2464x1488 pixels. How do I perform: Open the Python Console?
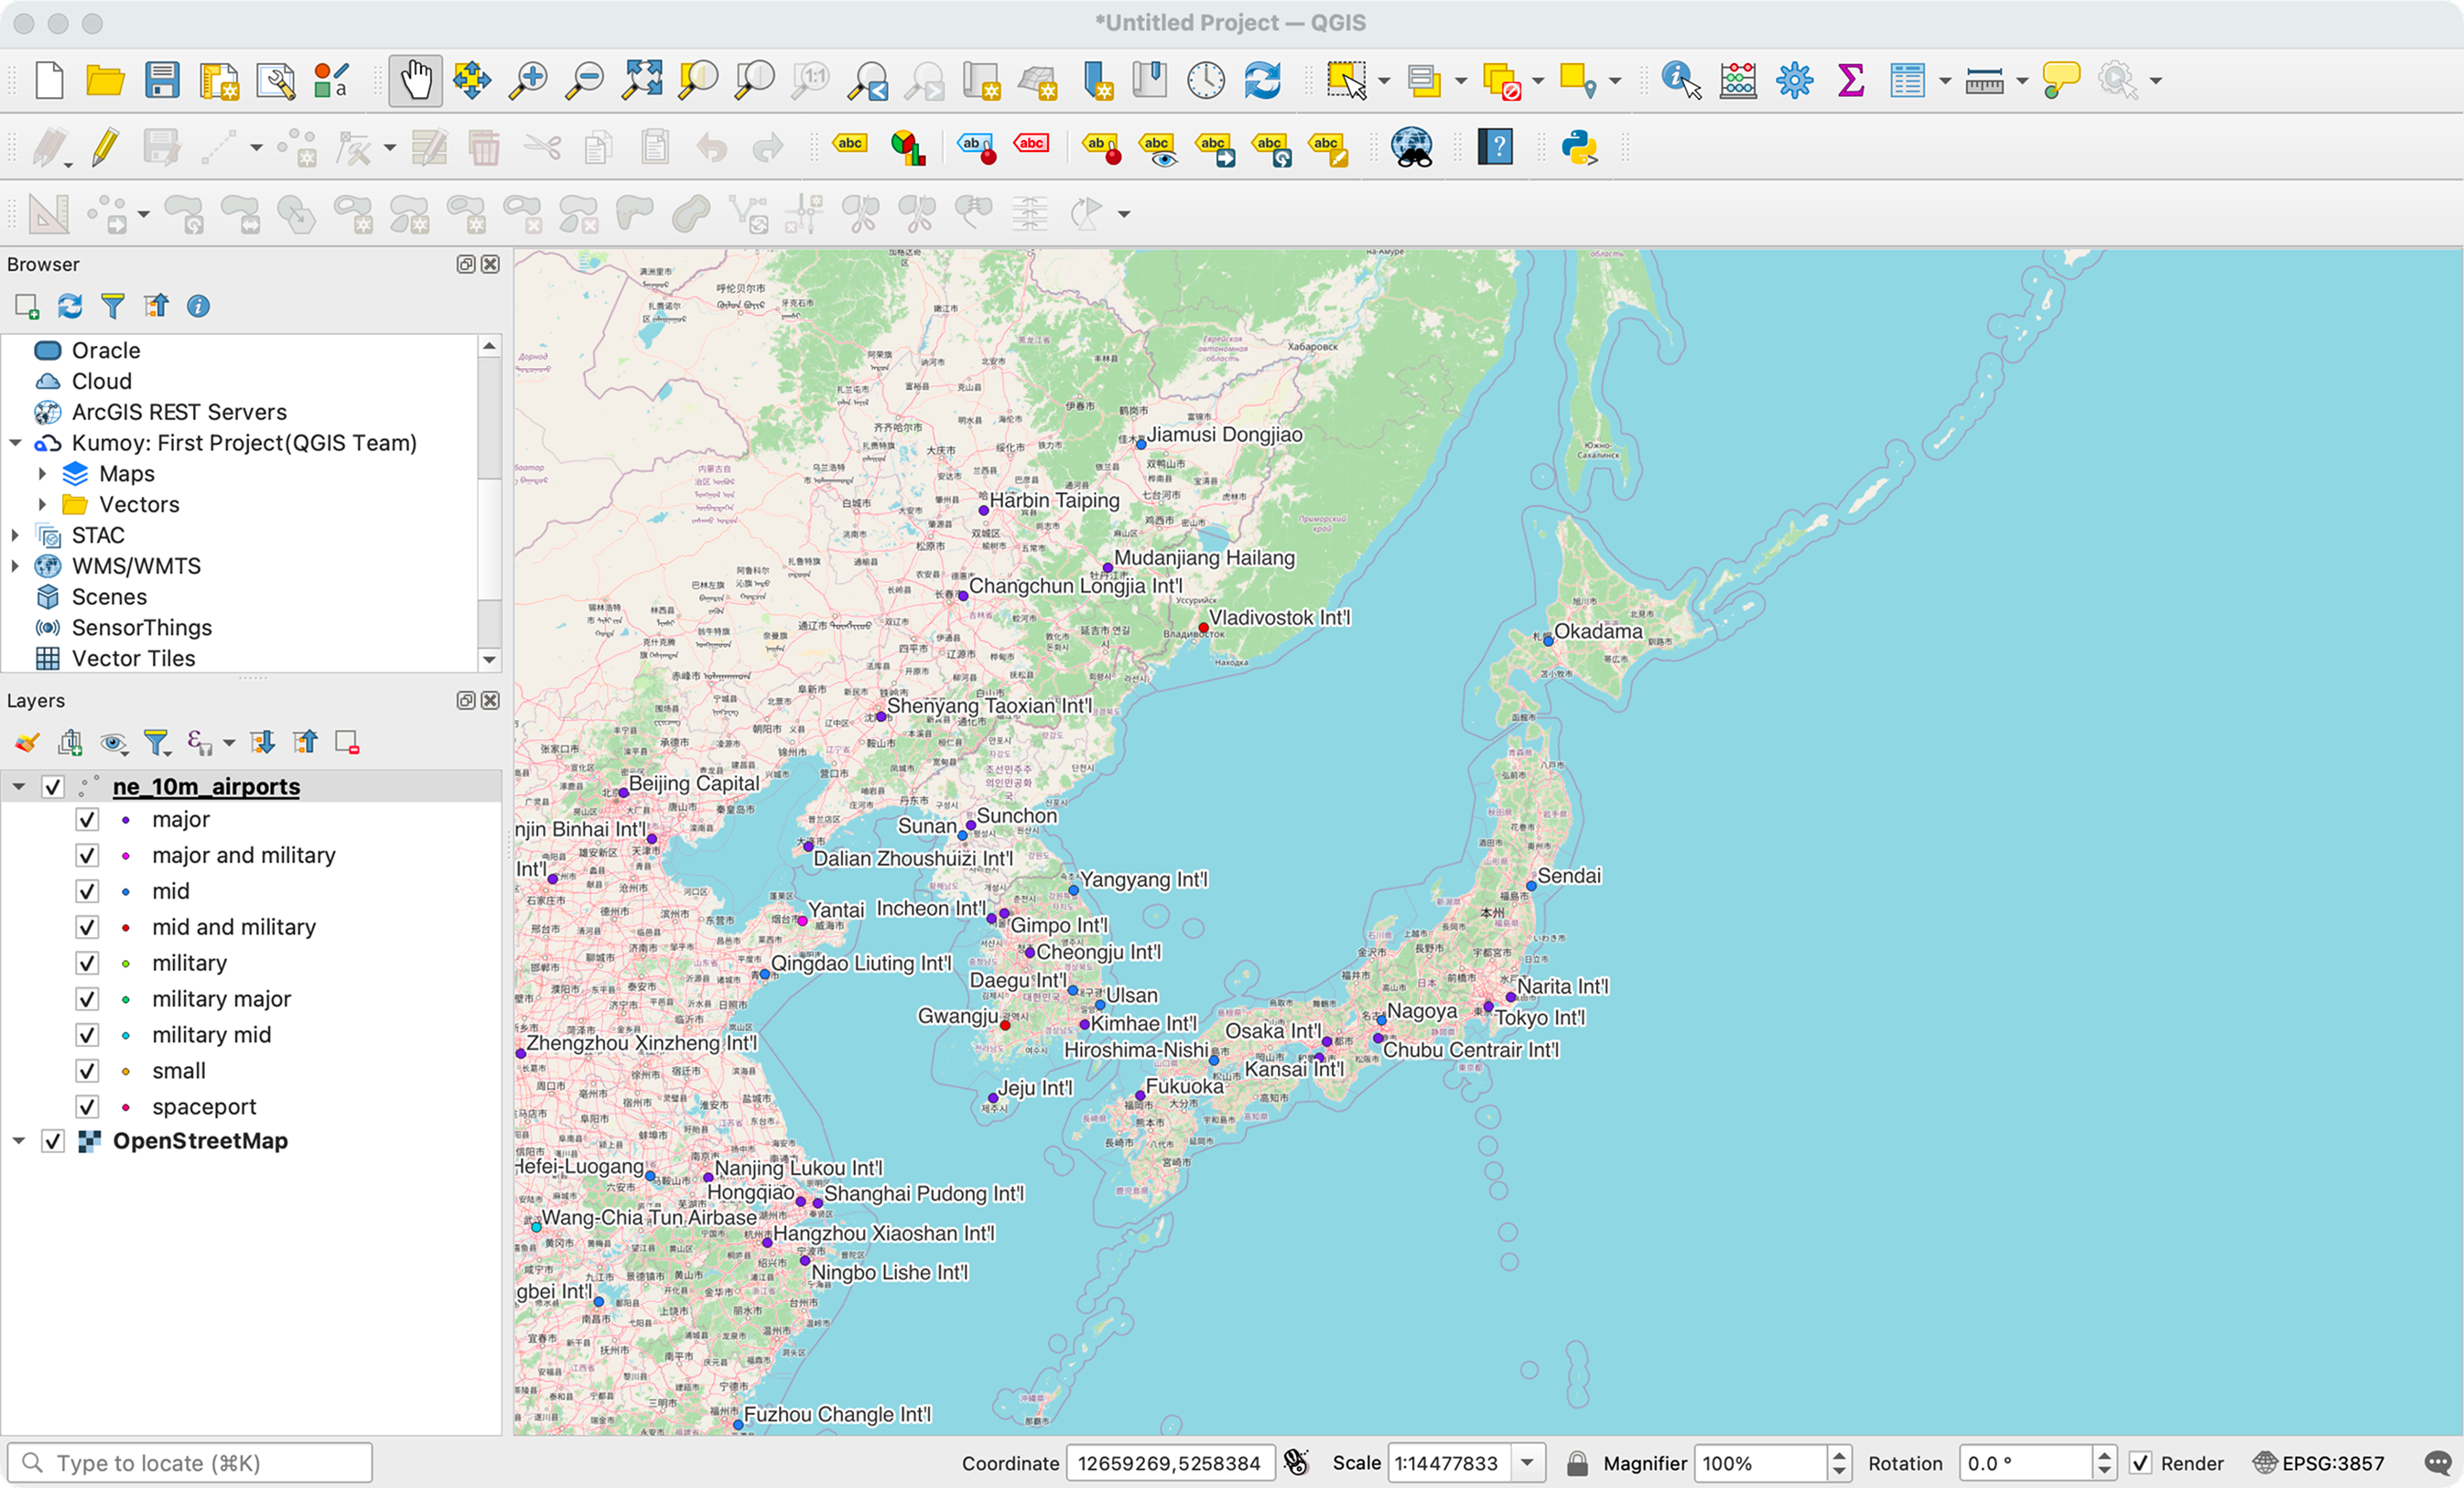click(x=1580, y=148)
